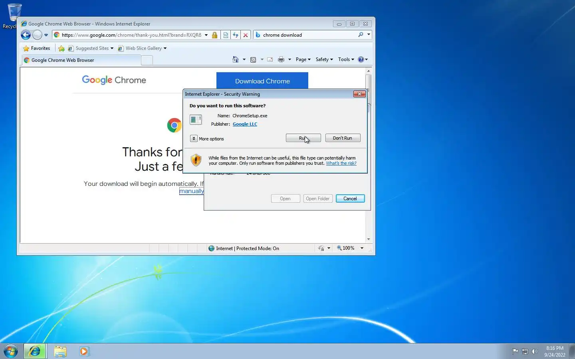Image resolution: width=575 pixels, height=359 pixels.
Task: Click the 100% zoom level button
Action: 346,248
